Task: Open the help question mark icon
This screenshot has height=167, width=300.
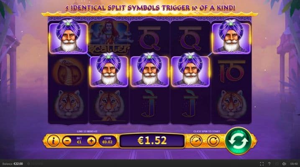Action: 269,164
